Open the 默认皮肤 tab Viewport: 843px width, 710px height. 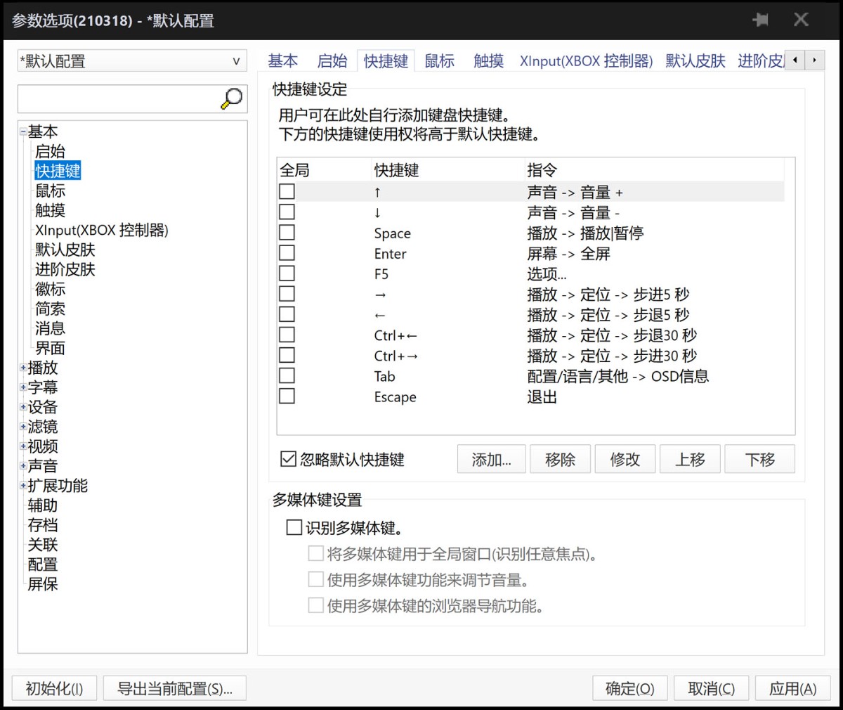click(x=695, y=61)
